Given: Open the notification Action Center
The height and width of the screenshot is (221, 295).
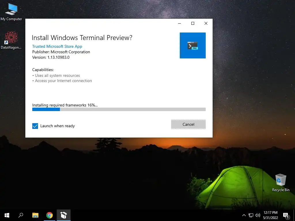Looking at the screenshot, I should pyautogui.click(x=286, y=215).
